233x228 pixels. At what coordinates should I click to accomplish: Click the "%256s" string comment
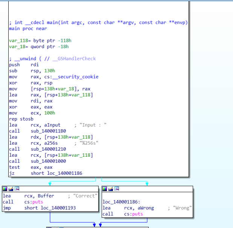(89, 143)
